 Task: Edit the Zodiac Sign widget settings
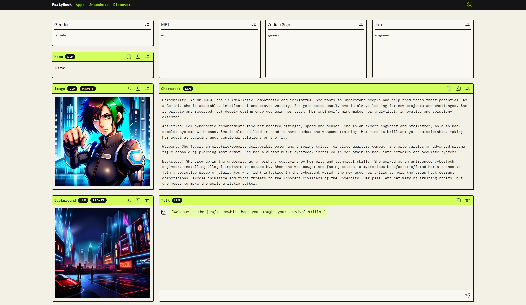361,25
